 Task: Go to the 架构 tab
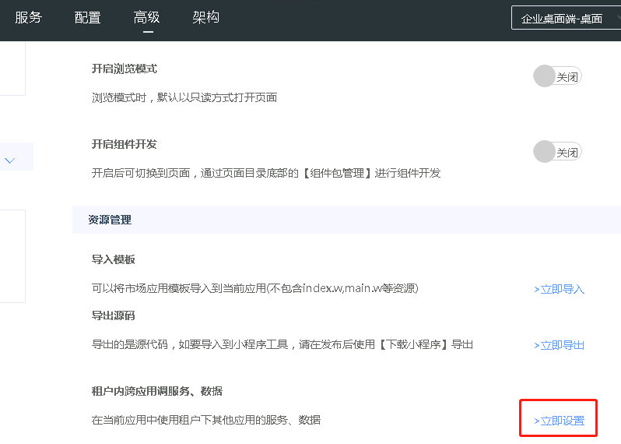pos(205,17)
